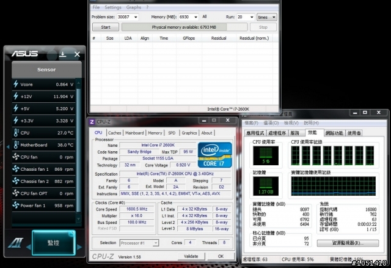
Task: Close the ASUS sensor panel
Action: pos(77,54)
